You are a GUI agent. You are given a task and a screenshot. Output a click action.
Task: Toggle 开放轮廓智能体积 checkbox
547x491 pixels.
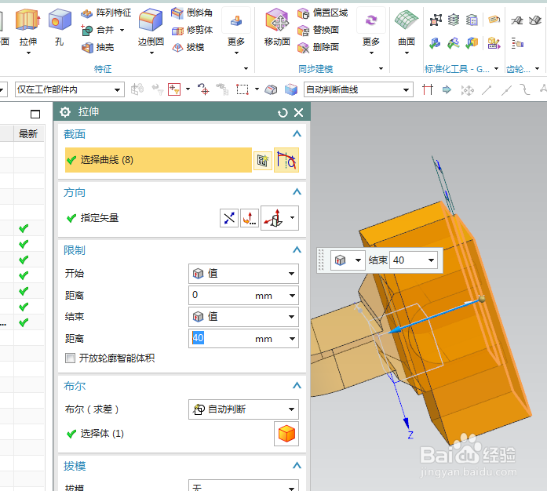[70, 358]
